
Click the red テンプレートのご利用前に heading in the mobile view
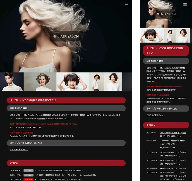click(x=166, y=51)
